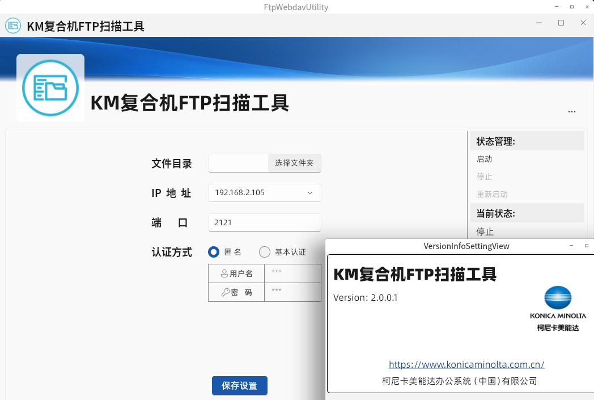Select the 匿名 authentication radio button
Image resolution: width=594 pixels, height=400 pixels.
pos(214,252)
